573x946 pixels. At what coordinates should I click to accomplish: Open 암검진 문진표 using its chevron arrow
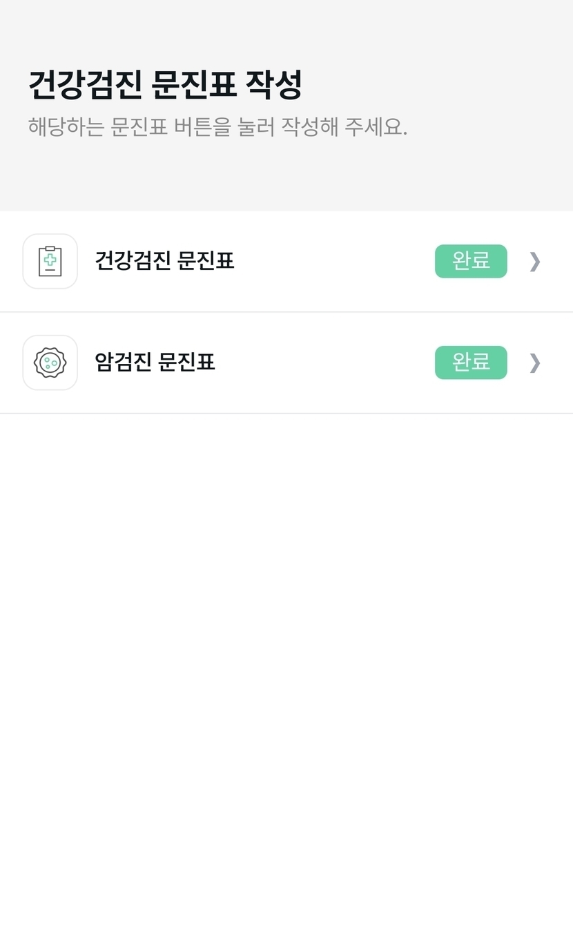coord(534,363)
